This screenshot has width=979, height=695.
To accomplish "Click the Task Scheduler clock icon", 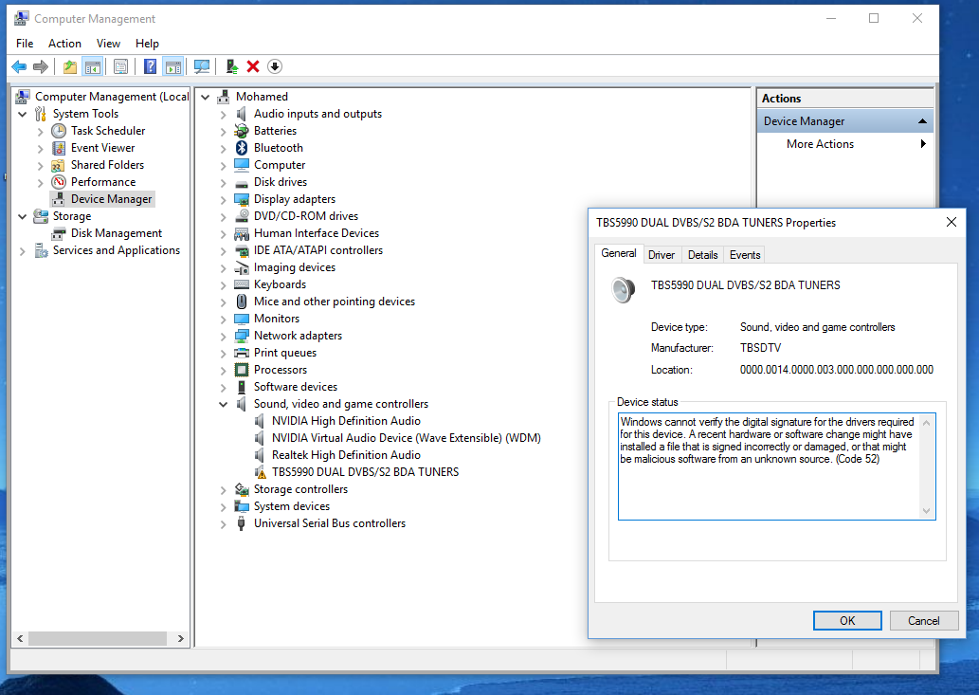I will pos(59,131).
